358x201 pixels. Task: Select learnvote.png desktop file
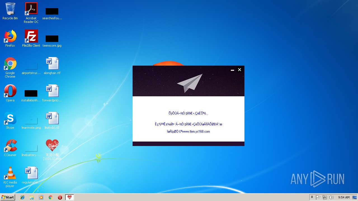click(31, 123)
